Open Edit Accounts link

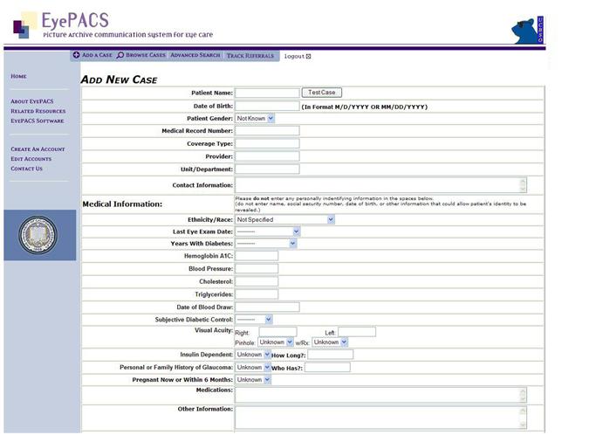31,159
